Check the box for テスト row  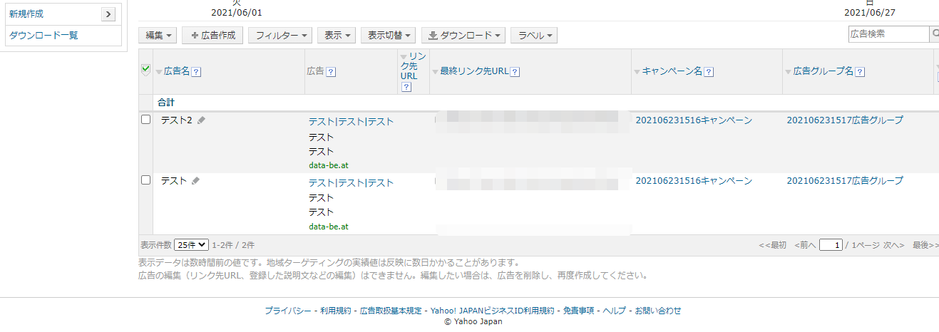(x=146, y=180)
